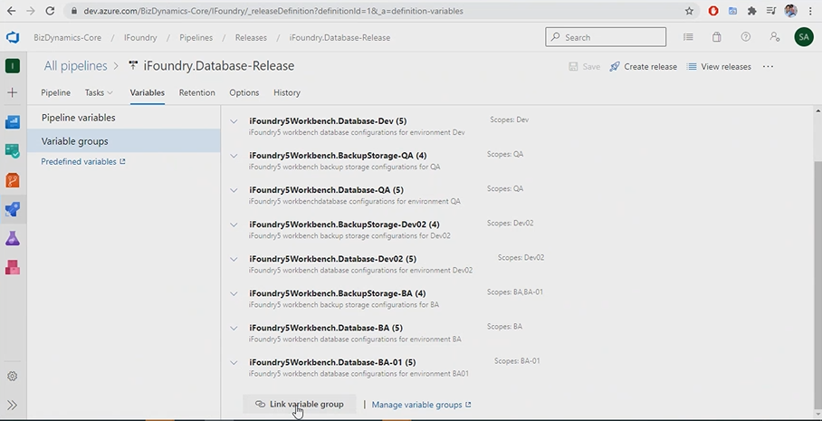Open browser media control icon

coord(771,11)
